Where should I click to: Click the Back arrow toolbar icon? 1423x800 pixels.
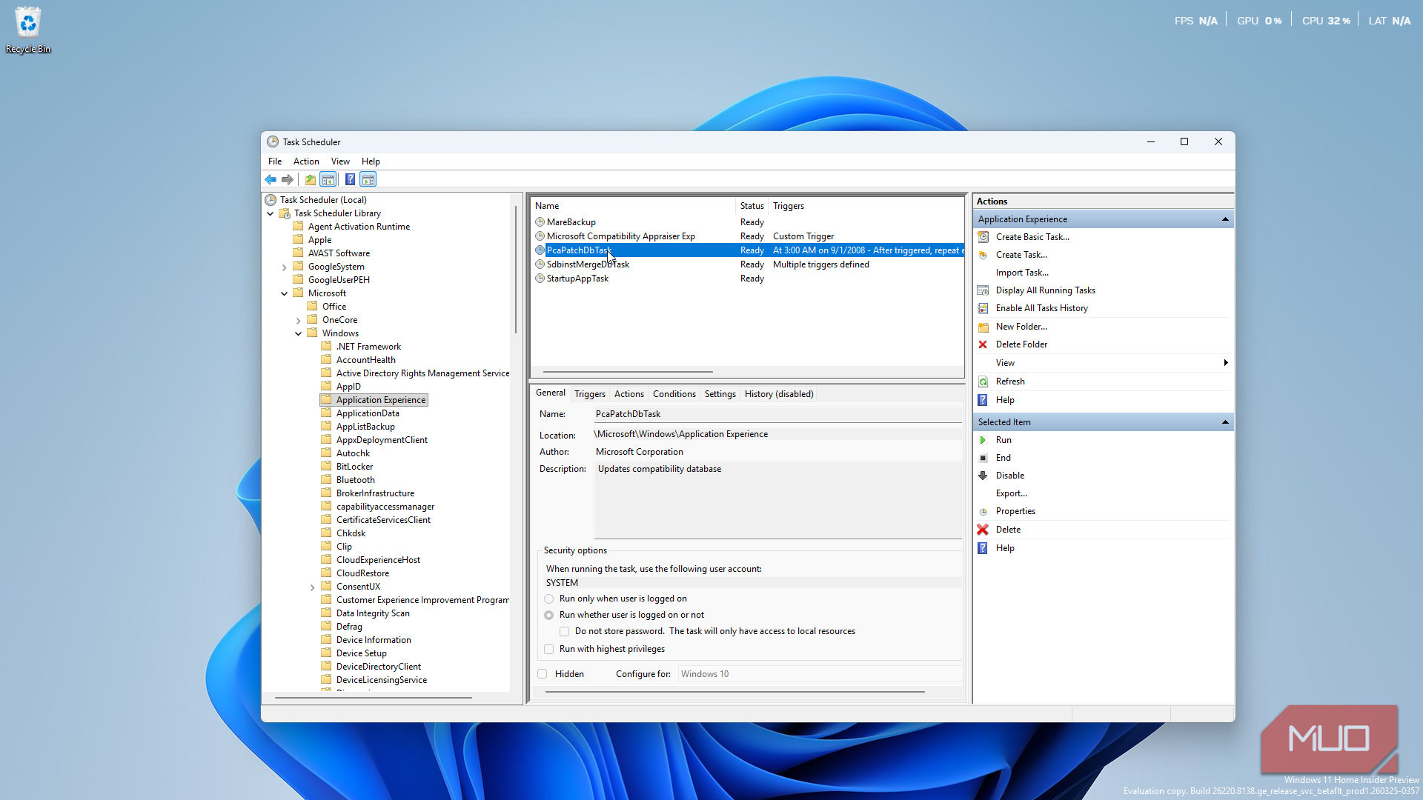tap(271, 179)
